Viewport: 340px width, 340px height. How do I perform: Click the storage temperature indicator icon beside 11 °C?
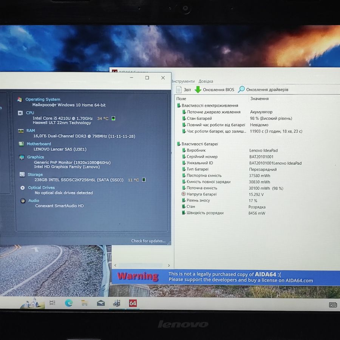pos(144,180)
